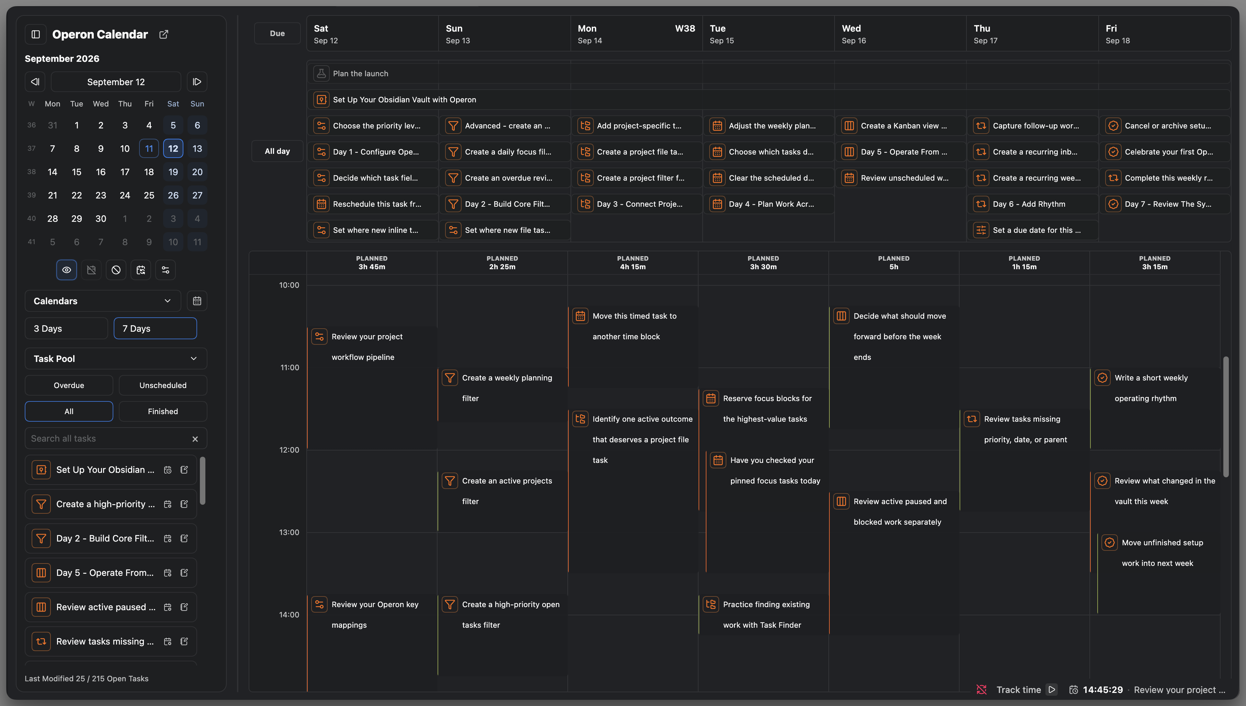Edit icon on Set Up Your Obsidian task
The image size is (1246, 706).
click(184, 470)
